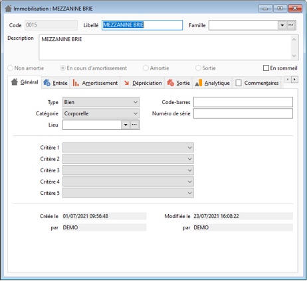Click the Dépréciation red arrow icon

coord(126,83)
